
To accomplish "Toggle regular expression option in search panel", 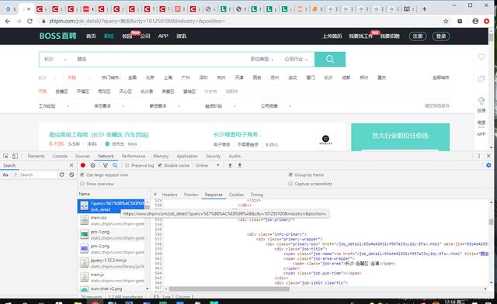I will pyautogui.click(x=15, y=174).
